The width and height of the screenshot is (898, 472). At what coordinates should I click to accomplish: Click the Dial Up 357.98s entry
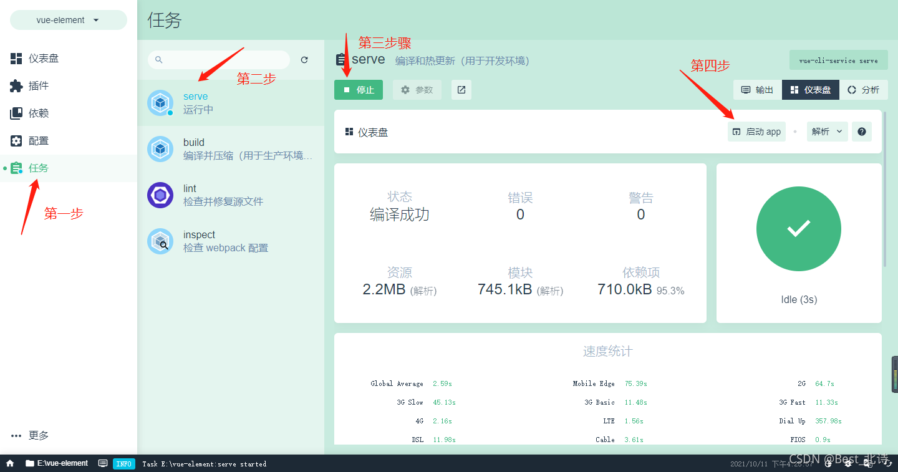(810, 421)
